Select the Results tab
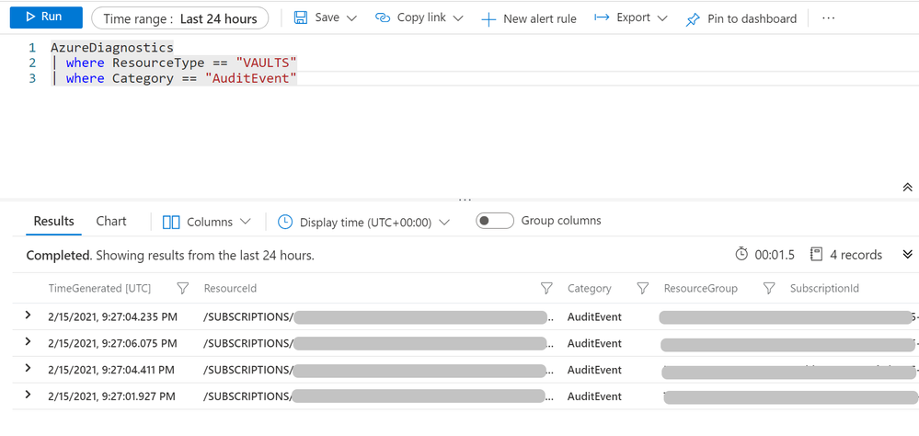 [53, 221]
